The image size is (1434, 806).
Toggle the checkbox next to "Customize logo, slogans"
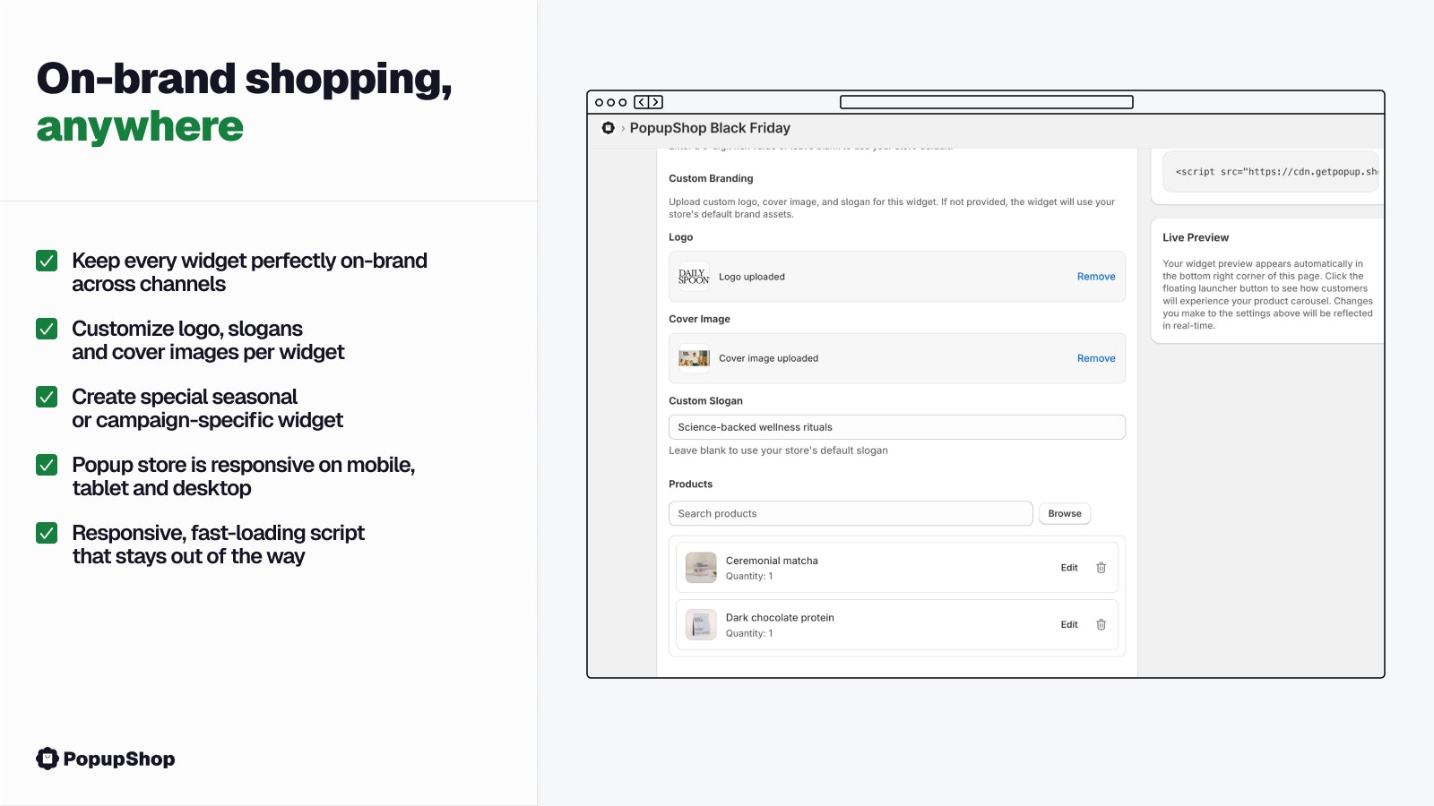(x=46, y=329)
